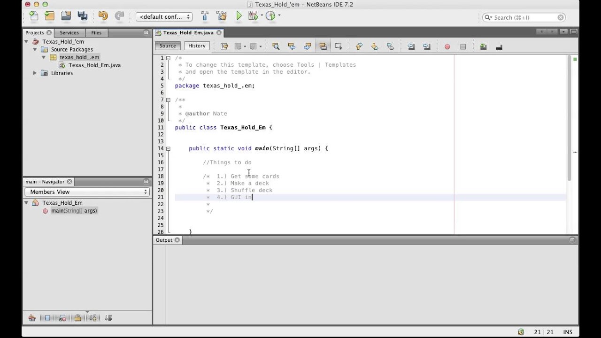Open Texas_Hold_Em.java in project tree
The height and width of the screenshot is (338, 601).
coord(94,65)
